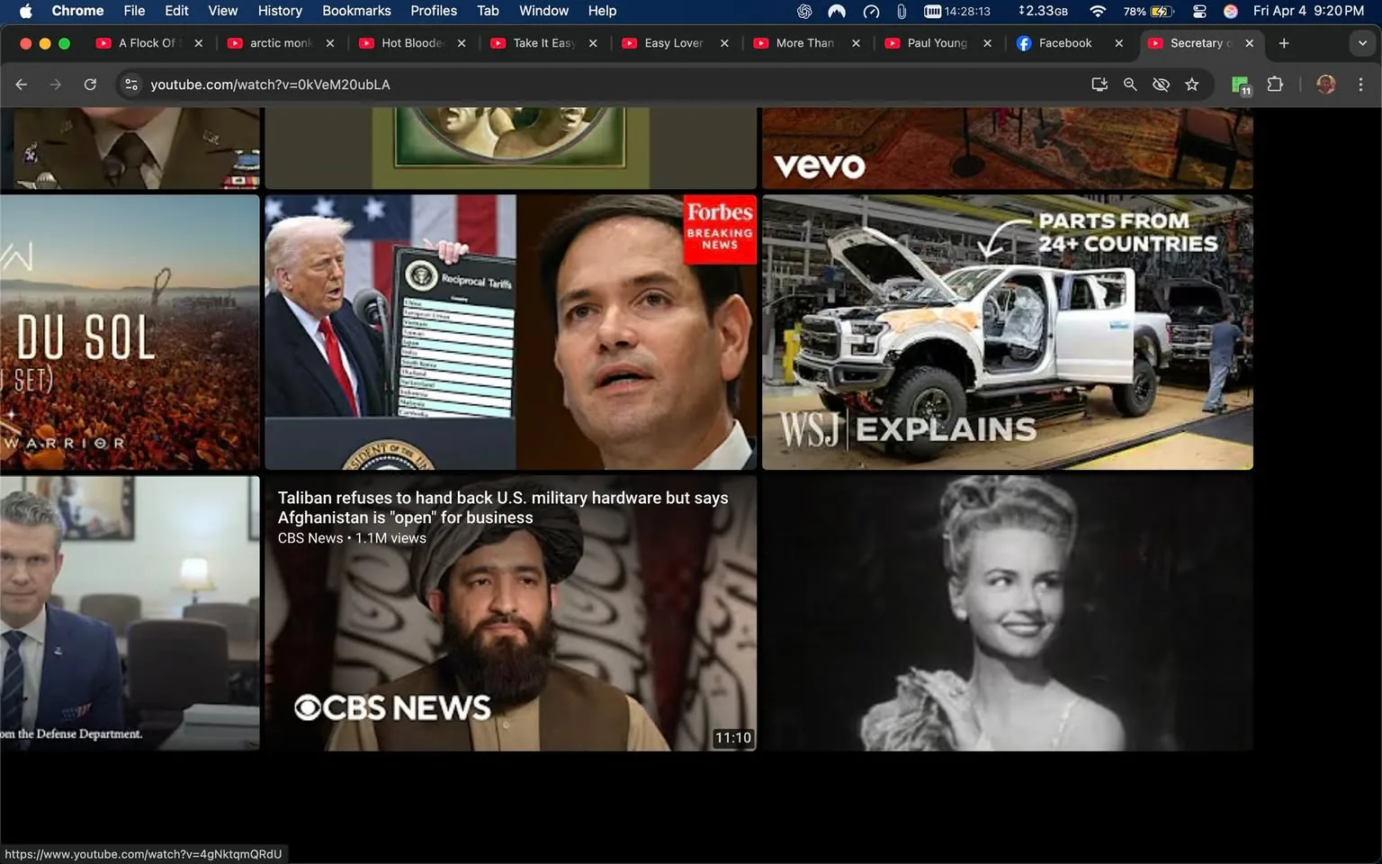Toggle Control Center in menu bar
Viewport: 1382px width, 864px height.
click(1199, 11)
